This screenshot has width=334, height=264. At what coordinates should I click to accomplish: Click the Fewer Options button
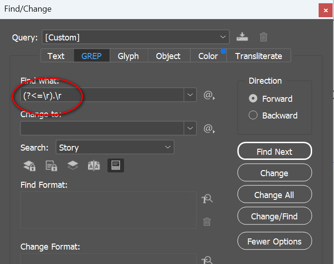coord(274,241)
